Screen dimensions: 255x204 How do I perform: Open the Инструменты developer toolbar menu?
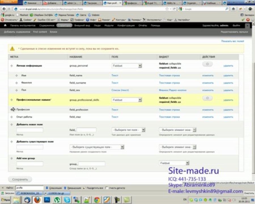(152, 20)
